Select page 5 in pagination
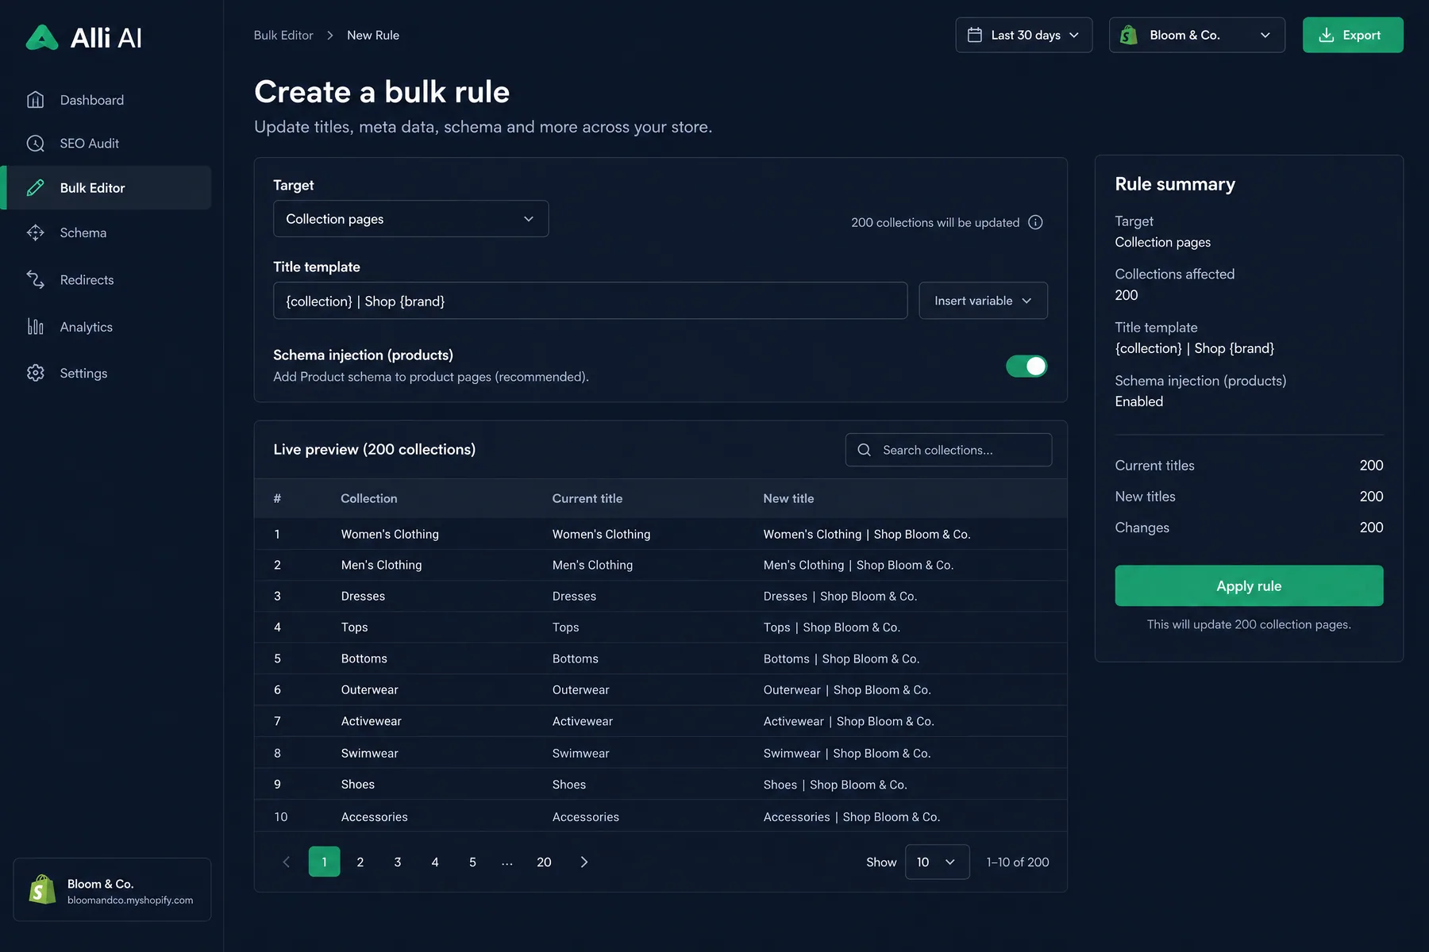 pyautogui.click(x=472, y=862)
